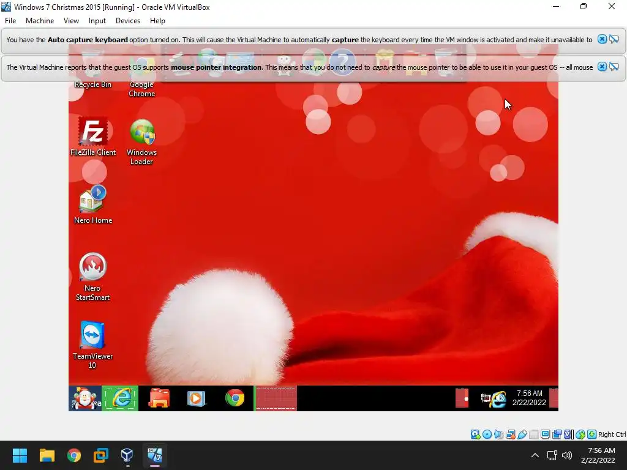Click the CPU virtualization status icon
The image size is (627, 470).
[569, 434]
